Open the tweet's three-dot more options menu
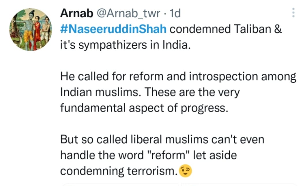 (x=293, y=12)
